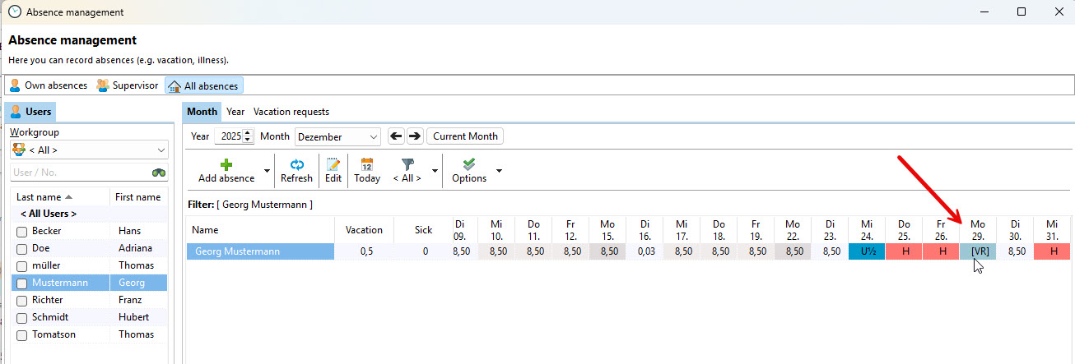The image size is (1075, 364).
Task: Enable the checkbox for Schmidt Hubert
Action: (x=22, y=318)
